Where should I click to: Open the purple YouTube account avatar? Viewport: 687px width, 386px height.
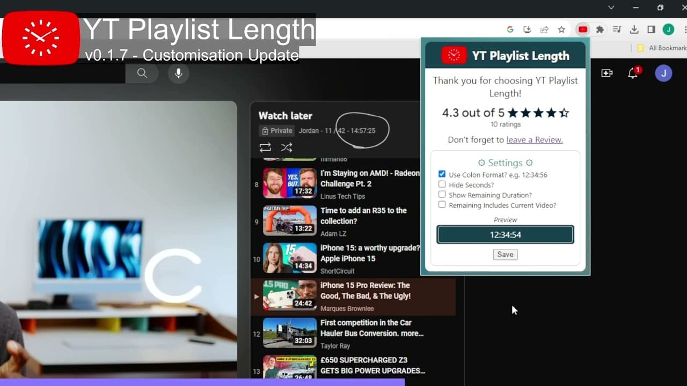click(x=664, y=73)
